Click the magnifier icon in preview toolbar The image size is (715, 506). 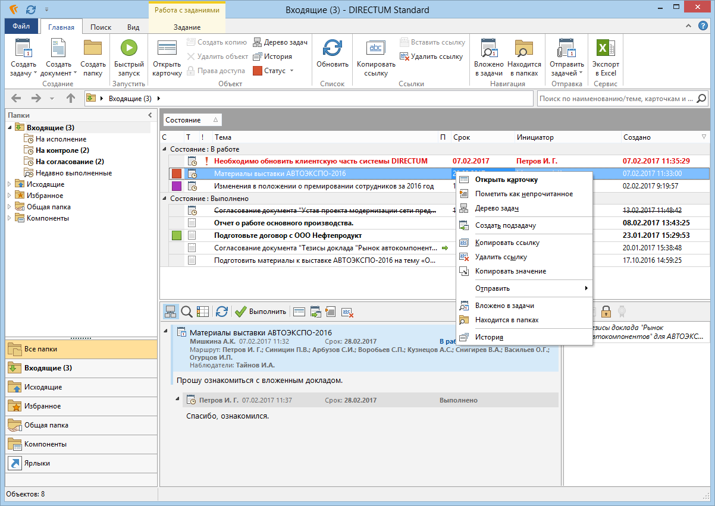click(186, 311)
